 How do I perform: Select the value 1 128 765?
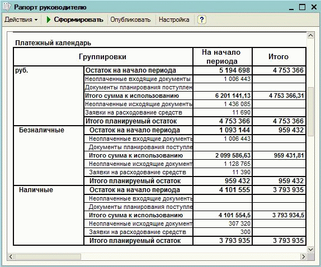[237, 164]
